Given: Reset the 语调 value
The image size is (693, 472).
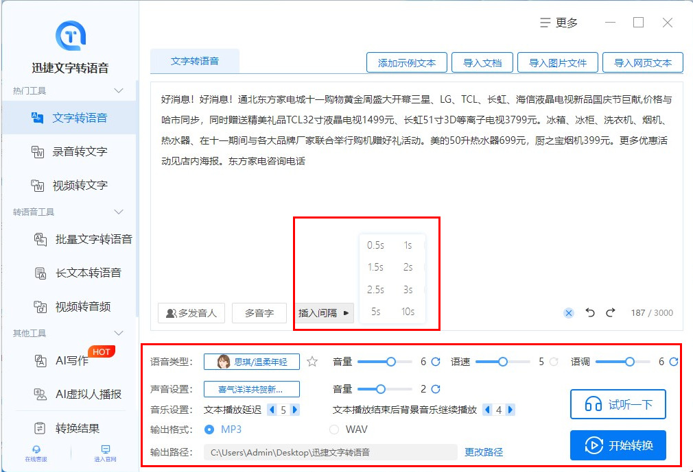Looking at the screenshot, I should 674,362.
